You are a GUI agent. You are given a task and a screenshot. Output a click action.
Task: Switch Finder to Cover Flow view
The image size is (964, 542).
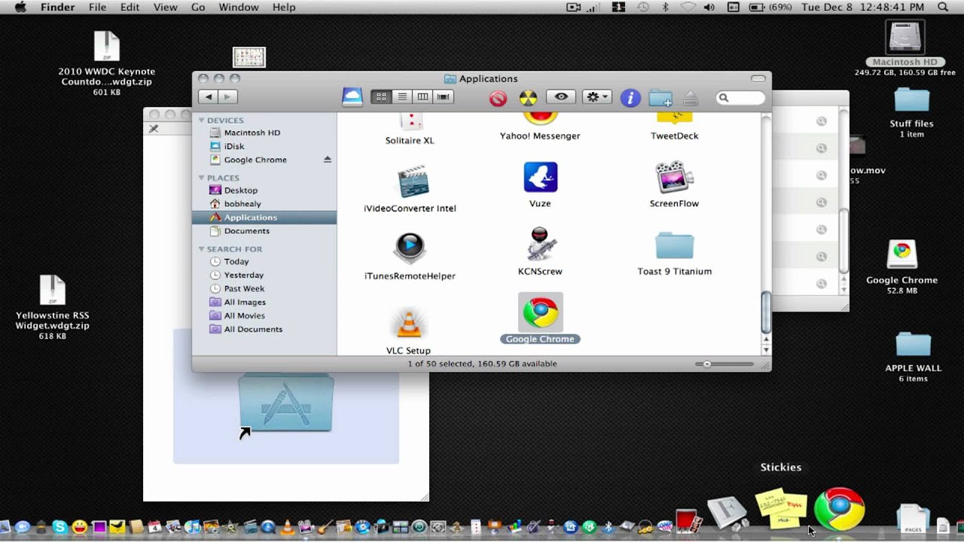pos(444,97)
